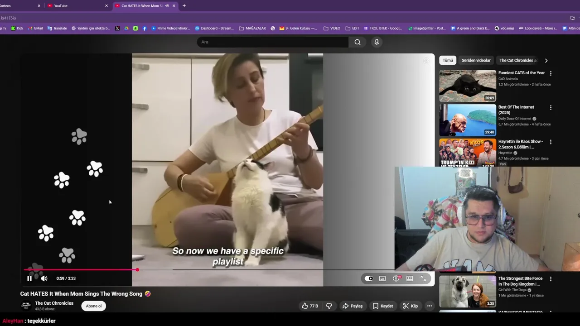Open the Lobi daveti - Make bookmark

click(x=538, y=28)
